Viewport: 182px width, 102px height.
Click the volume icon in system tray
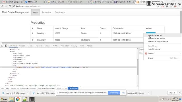pos(166,99)
